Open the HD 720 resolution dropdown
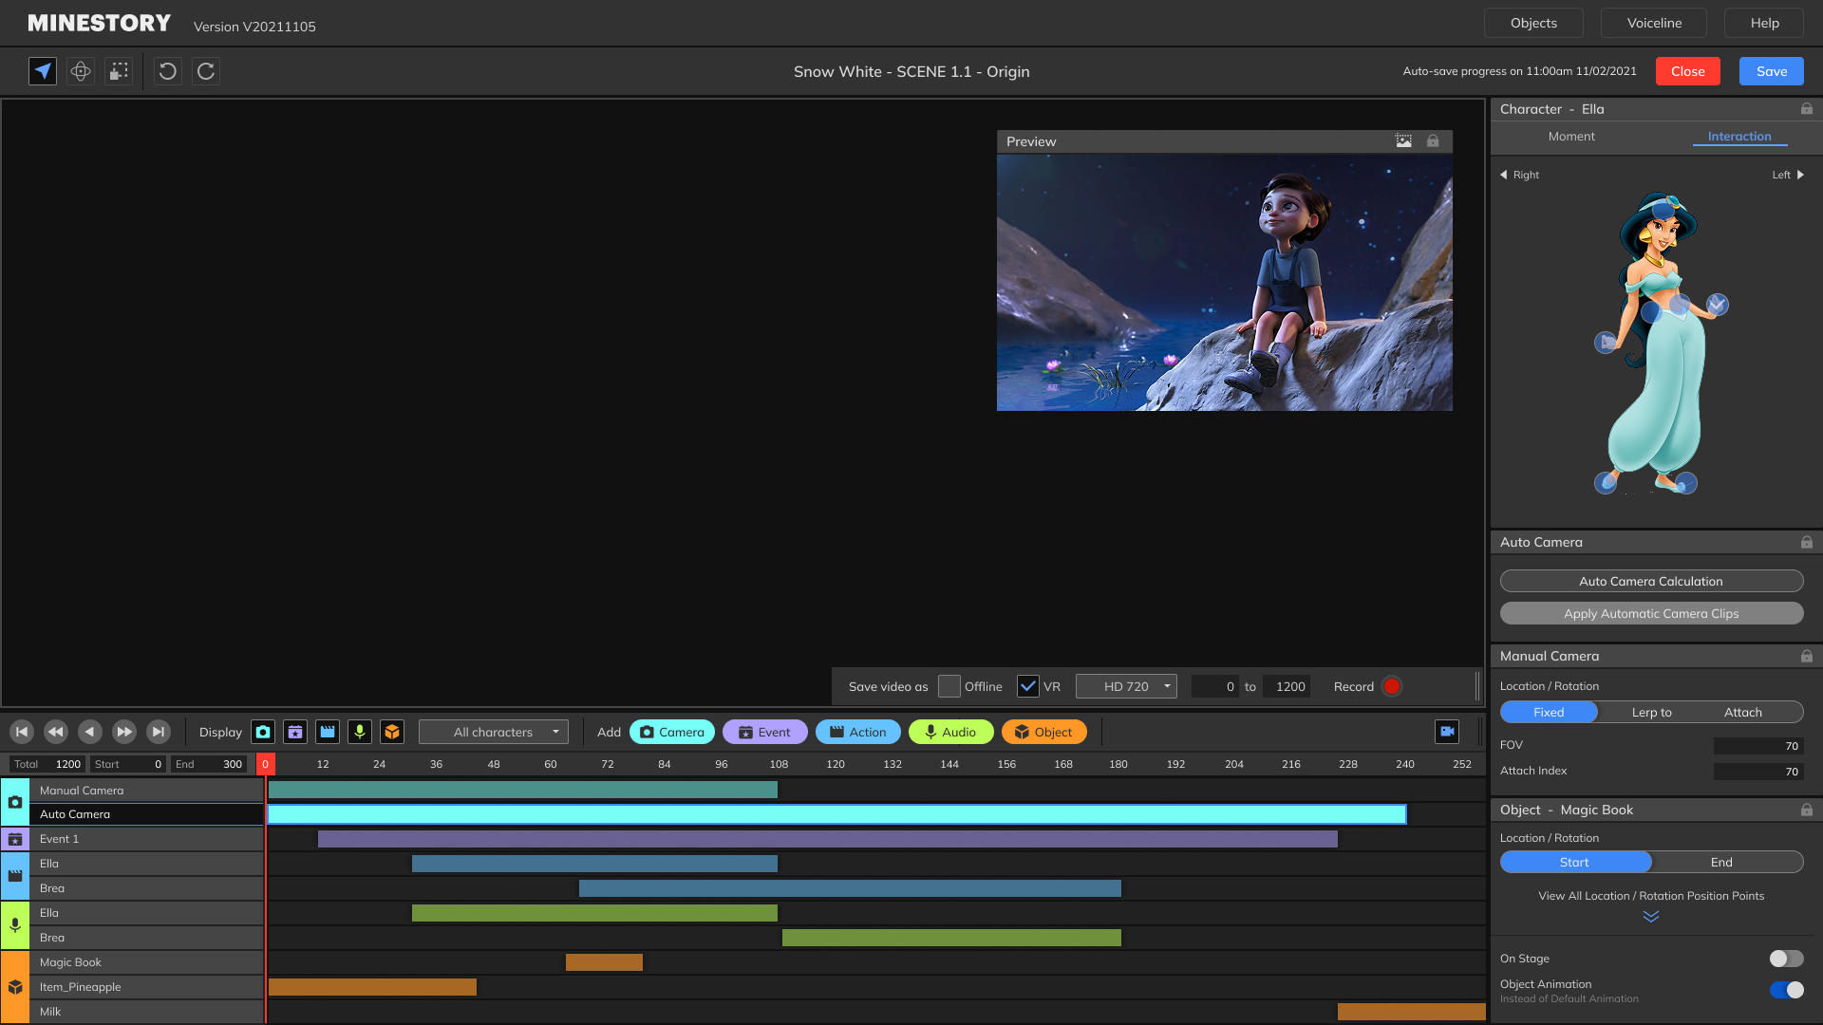This screenshot has height=1025, width=1823. pyautogui.click(x=1126, y=686)
